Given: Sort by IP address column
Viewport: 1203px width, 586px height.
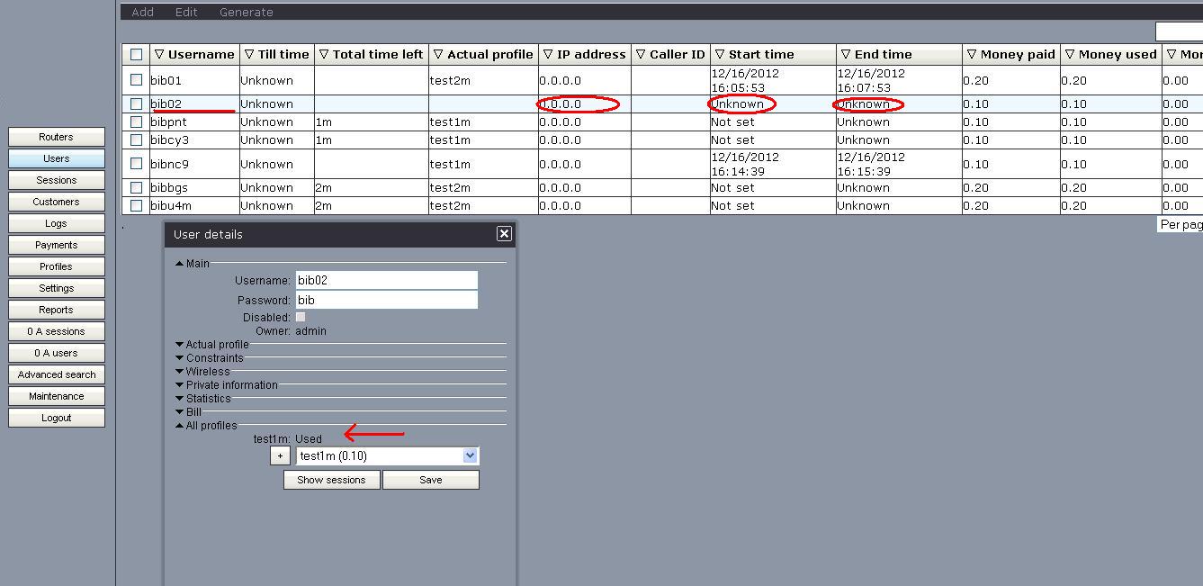Looking at the screenshot, I should (585, 54).
